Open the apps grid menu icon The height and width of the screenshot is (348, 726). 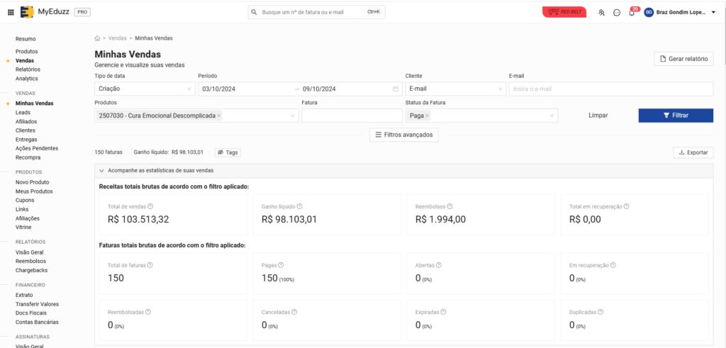pyautogui.click(x=11, y=13)
